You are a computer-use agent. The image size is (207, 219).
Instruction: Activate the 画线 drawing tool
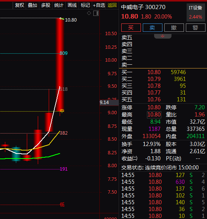point(72,5)
